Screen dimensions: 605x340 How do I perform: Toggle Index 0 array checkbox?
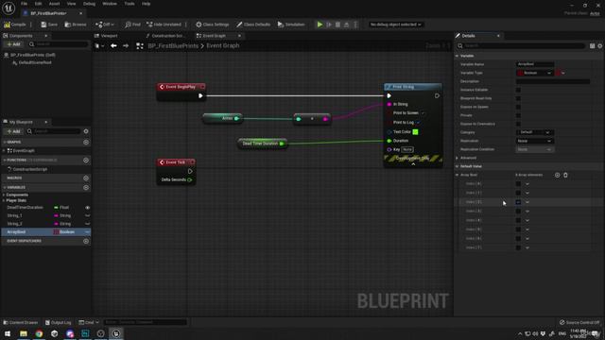pos(518,184)
